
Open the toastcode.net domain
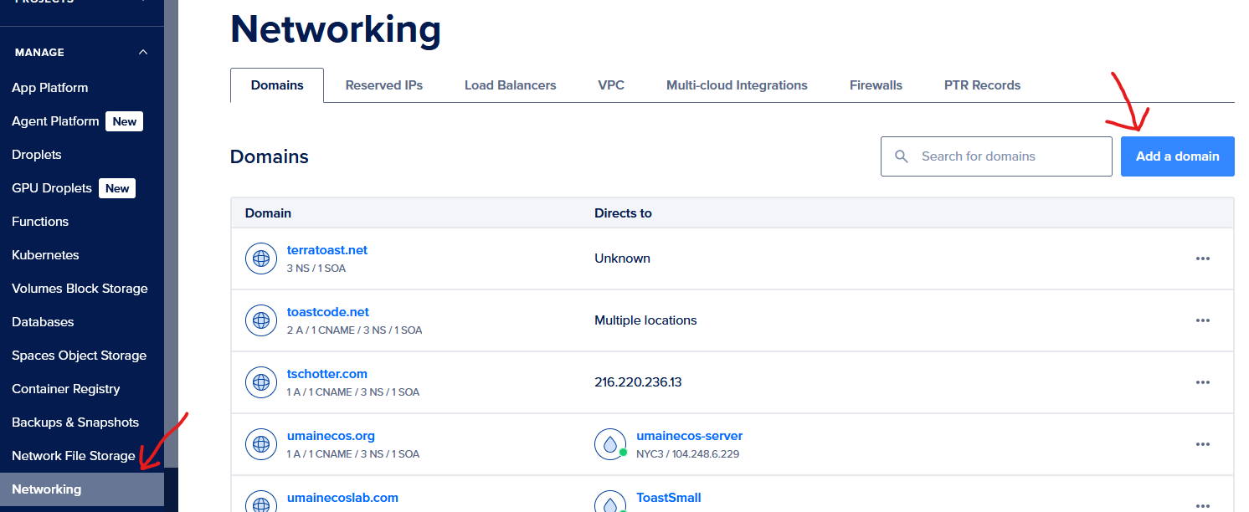328,312
